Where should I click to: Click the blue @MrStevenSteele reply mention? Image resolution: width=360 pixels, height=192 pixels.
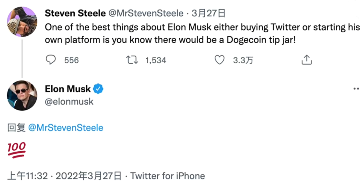pyautogui.click(x=66, y=128)
